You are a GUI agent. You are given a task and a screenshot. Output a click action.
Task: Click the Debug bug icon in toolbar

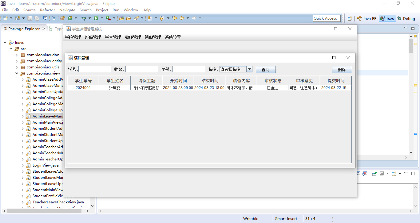tap(84, 18)
